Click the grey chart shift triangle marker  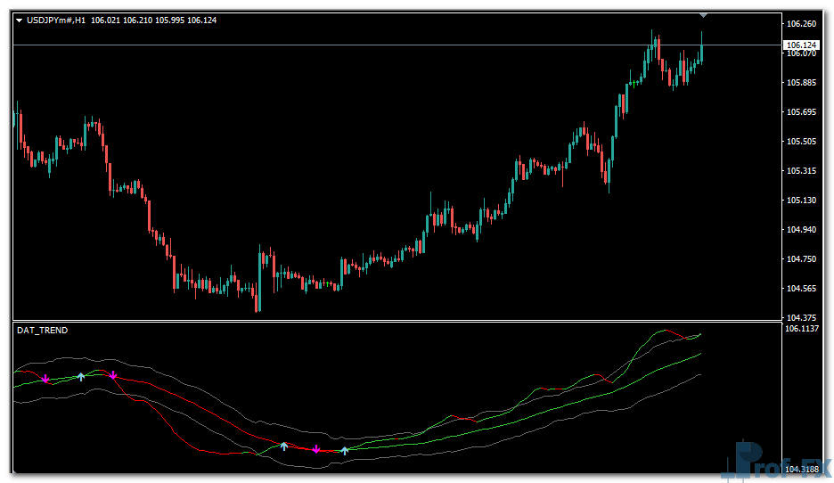coord(703,15)
